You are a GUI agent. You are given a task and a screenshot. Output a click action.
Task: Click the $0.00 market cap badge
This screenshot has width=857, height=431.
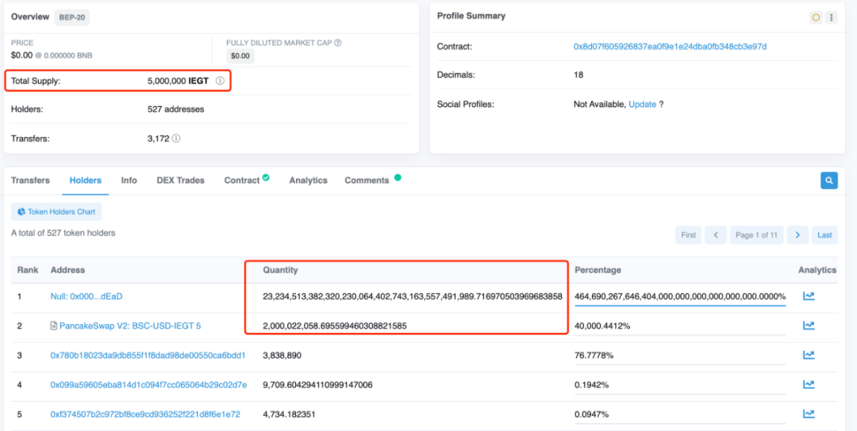click(240, 55)
